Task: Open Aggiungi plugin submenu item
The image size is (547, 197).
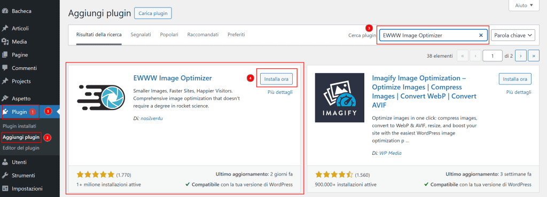Action: [x=21, y=137]
